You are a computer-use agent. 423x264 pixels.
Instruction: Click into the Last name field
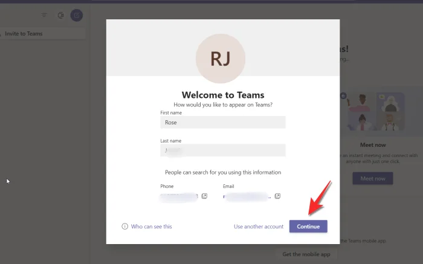tap(223, 150)
